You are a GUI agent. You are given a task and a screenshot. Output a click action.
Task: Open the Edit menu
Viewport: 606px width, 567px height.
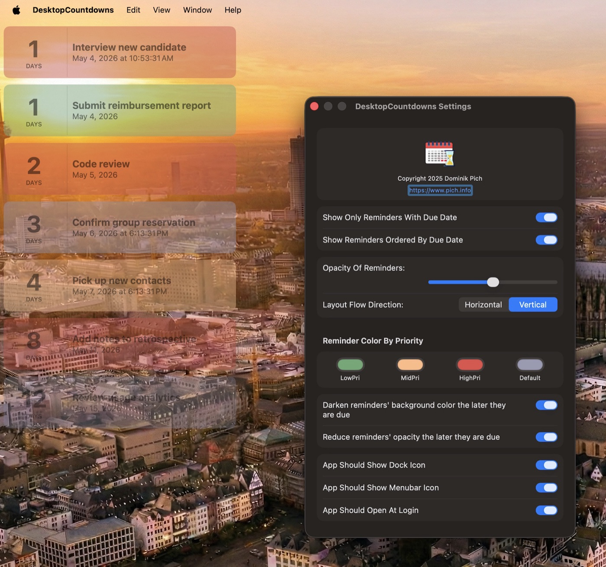coord(133,10)
